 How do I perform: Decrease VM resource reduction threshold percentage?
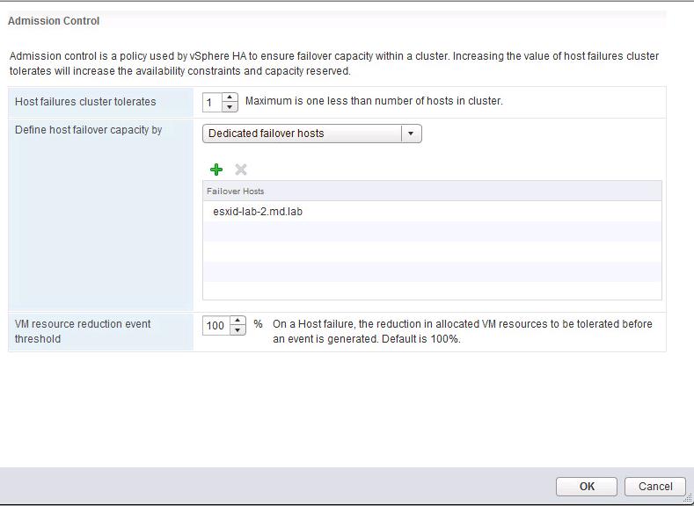[x=237, y=330]
